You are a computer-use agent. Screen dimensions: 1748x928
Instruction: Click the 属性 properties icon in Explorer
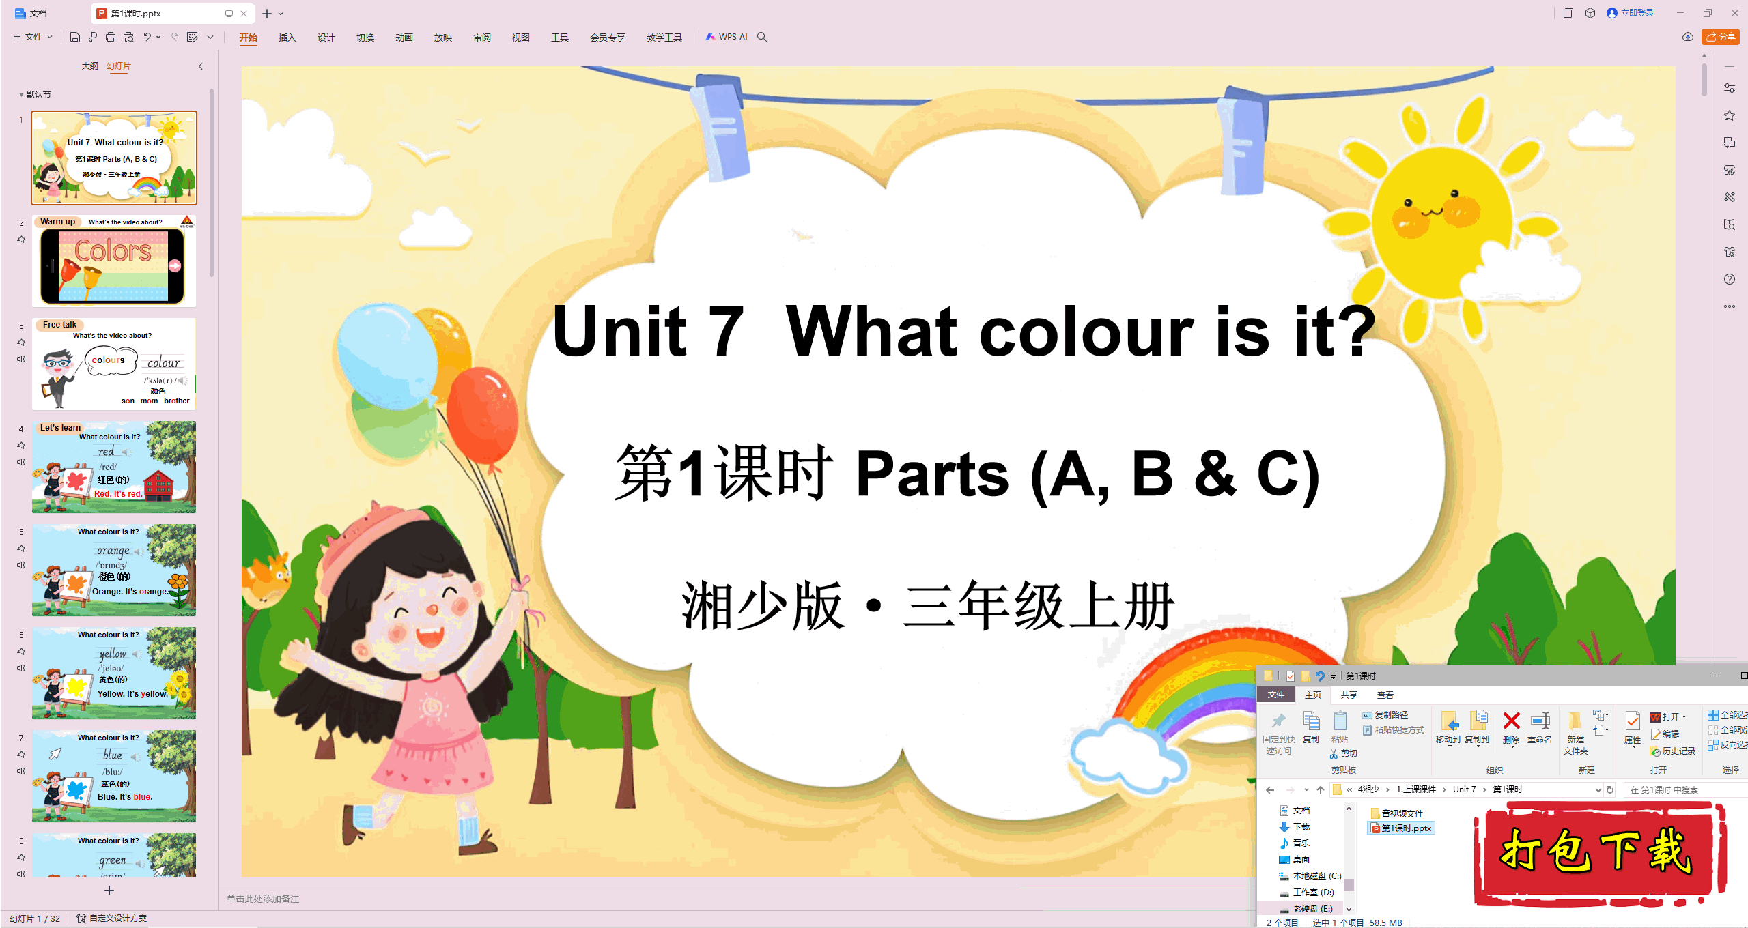point(1633,721)
